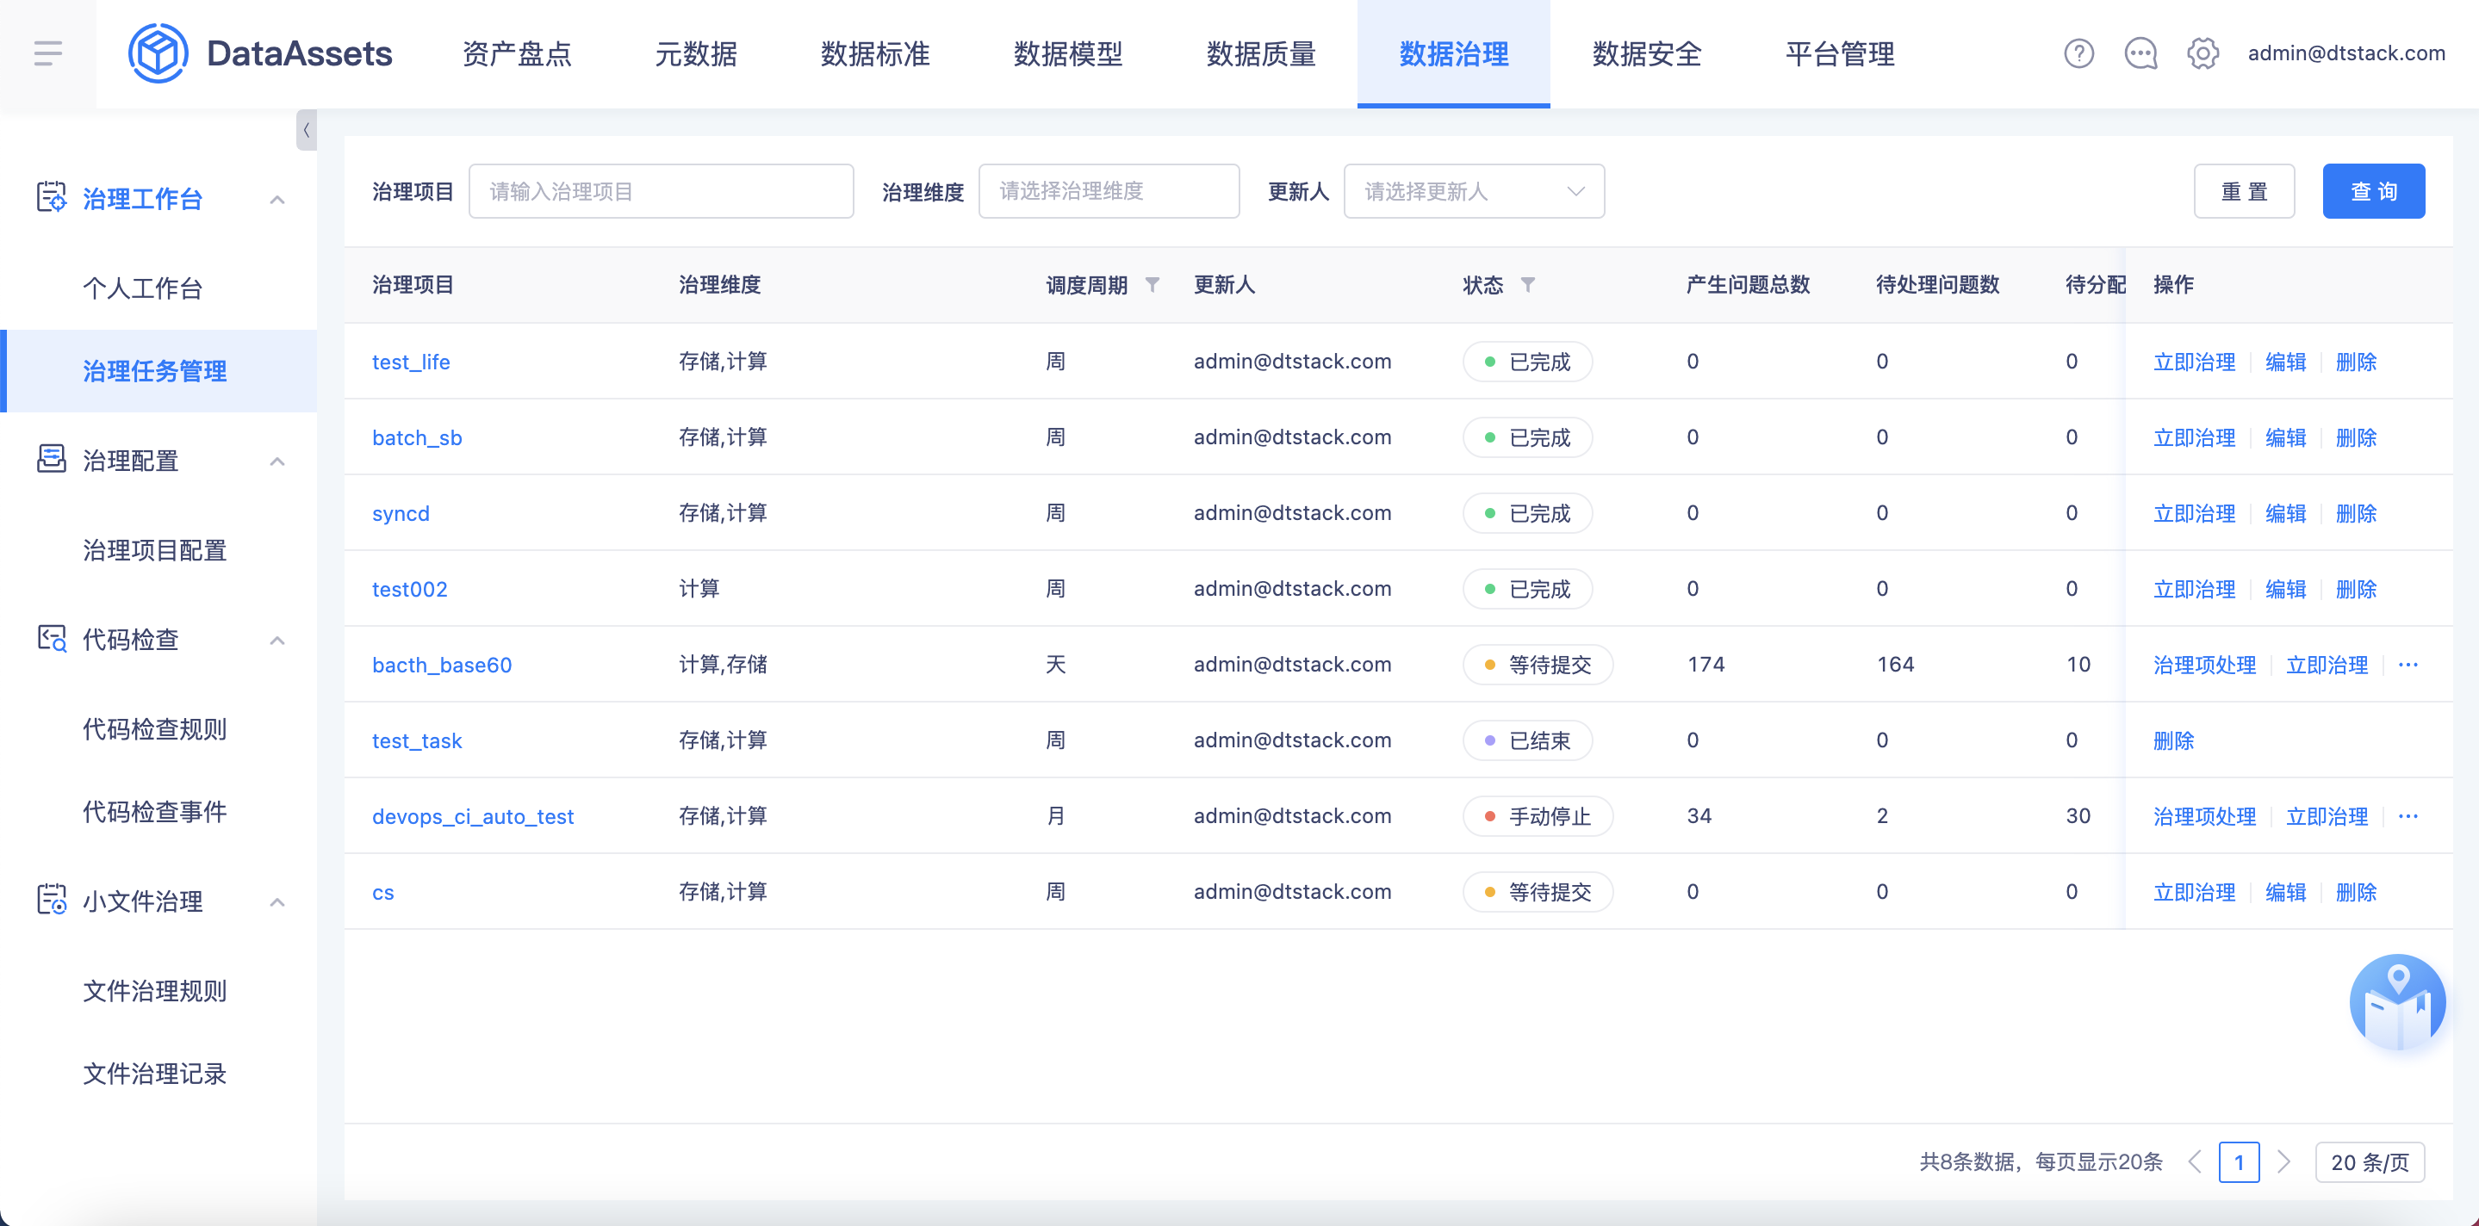Screen dimensions: 2479x1226
Task: Click the 小文件治理 sidebar icon
Action: [x=51, y=900]
